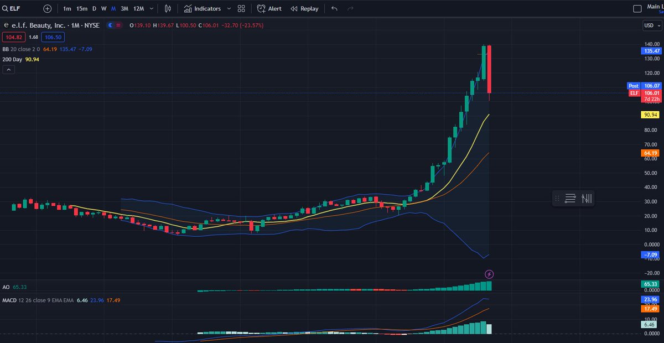Click the floating toolbar lines-with-arrow icon

[x=570, y=198]
